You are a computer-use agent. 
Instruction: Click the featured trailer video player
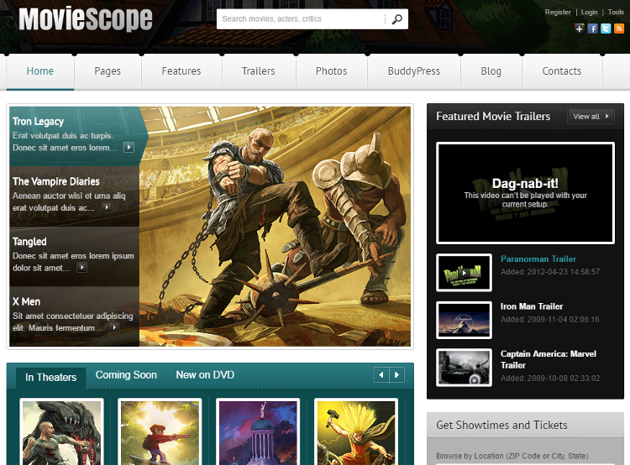[x=525, y=193]
